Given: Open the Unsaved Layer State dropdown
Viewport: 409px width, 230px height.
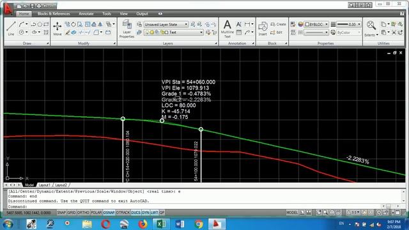Looking at the screenshot, I should click(x=166, y=24).
